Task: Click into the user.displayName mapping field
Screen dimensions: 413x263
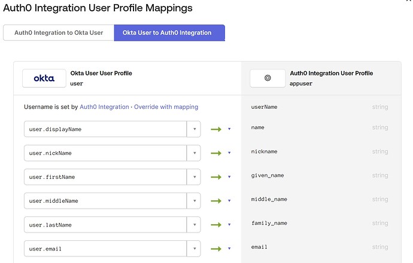Action: pos(105,129)
